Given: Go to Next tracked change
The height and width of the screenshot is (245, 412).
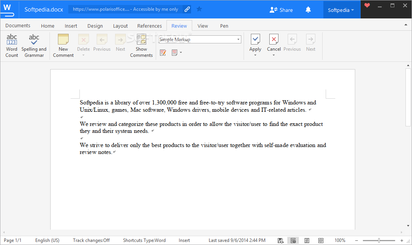Looking at the screenshot, I should (x=311, y=43).
